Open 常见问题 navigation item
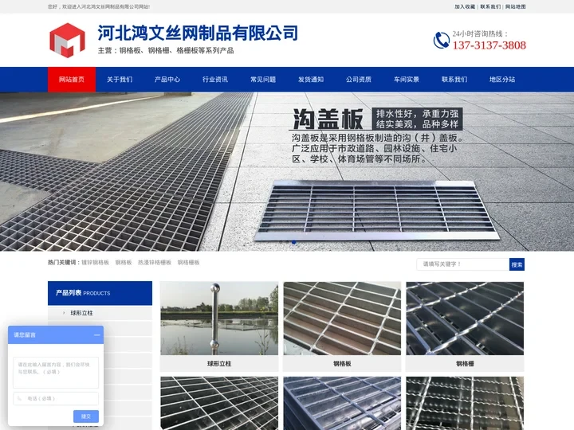The height and width of the screenshot is (430, 574). coord(263,80)
